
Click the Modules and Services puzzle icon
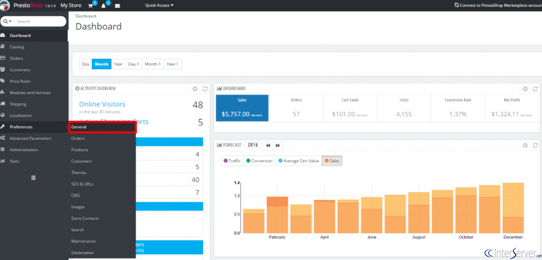[3, 92]
